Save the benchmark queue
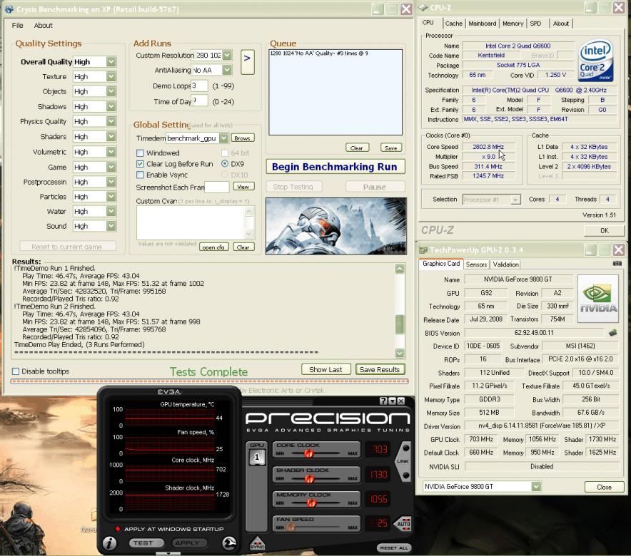Viewport: 631px width, 556px height. (390, 148)
